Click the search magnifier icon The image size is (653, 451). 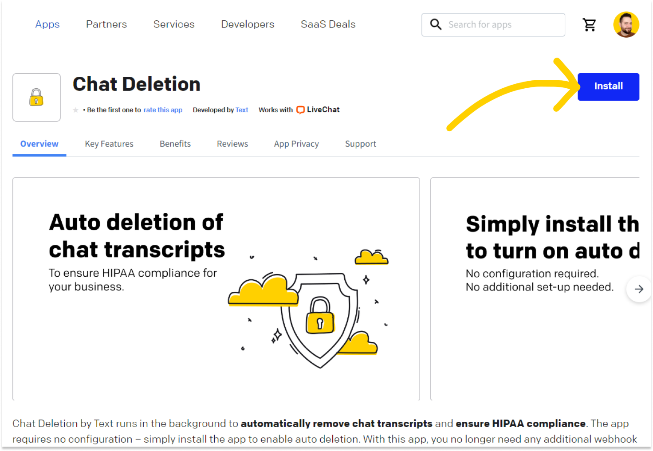436,24
